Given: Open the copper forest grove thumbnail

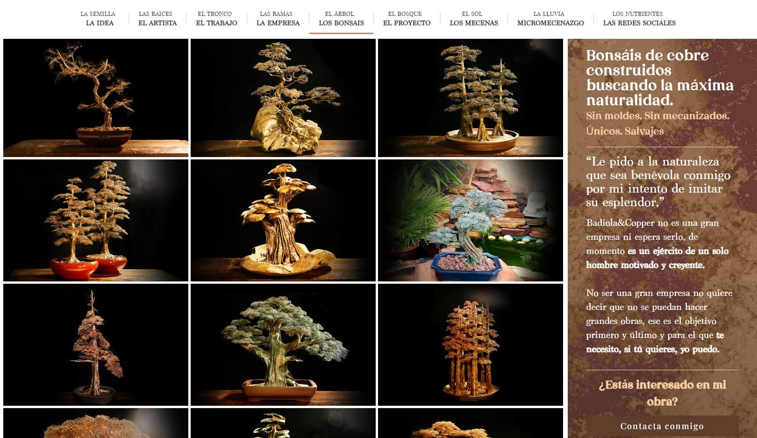Looking at the screenshot, I should pos(471,345).
